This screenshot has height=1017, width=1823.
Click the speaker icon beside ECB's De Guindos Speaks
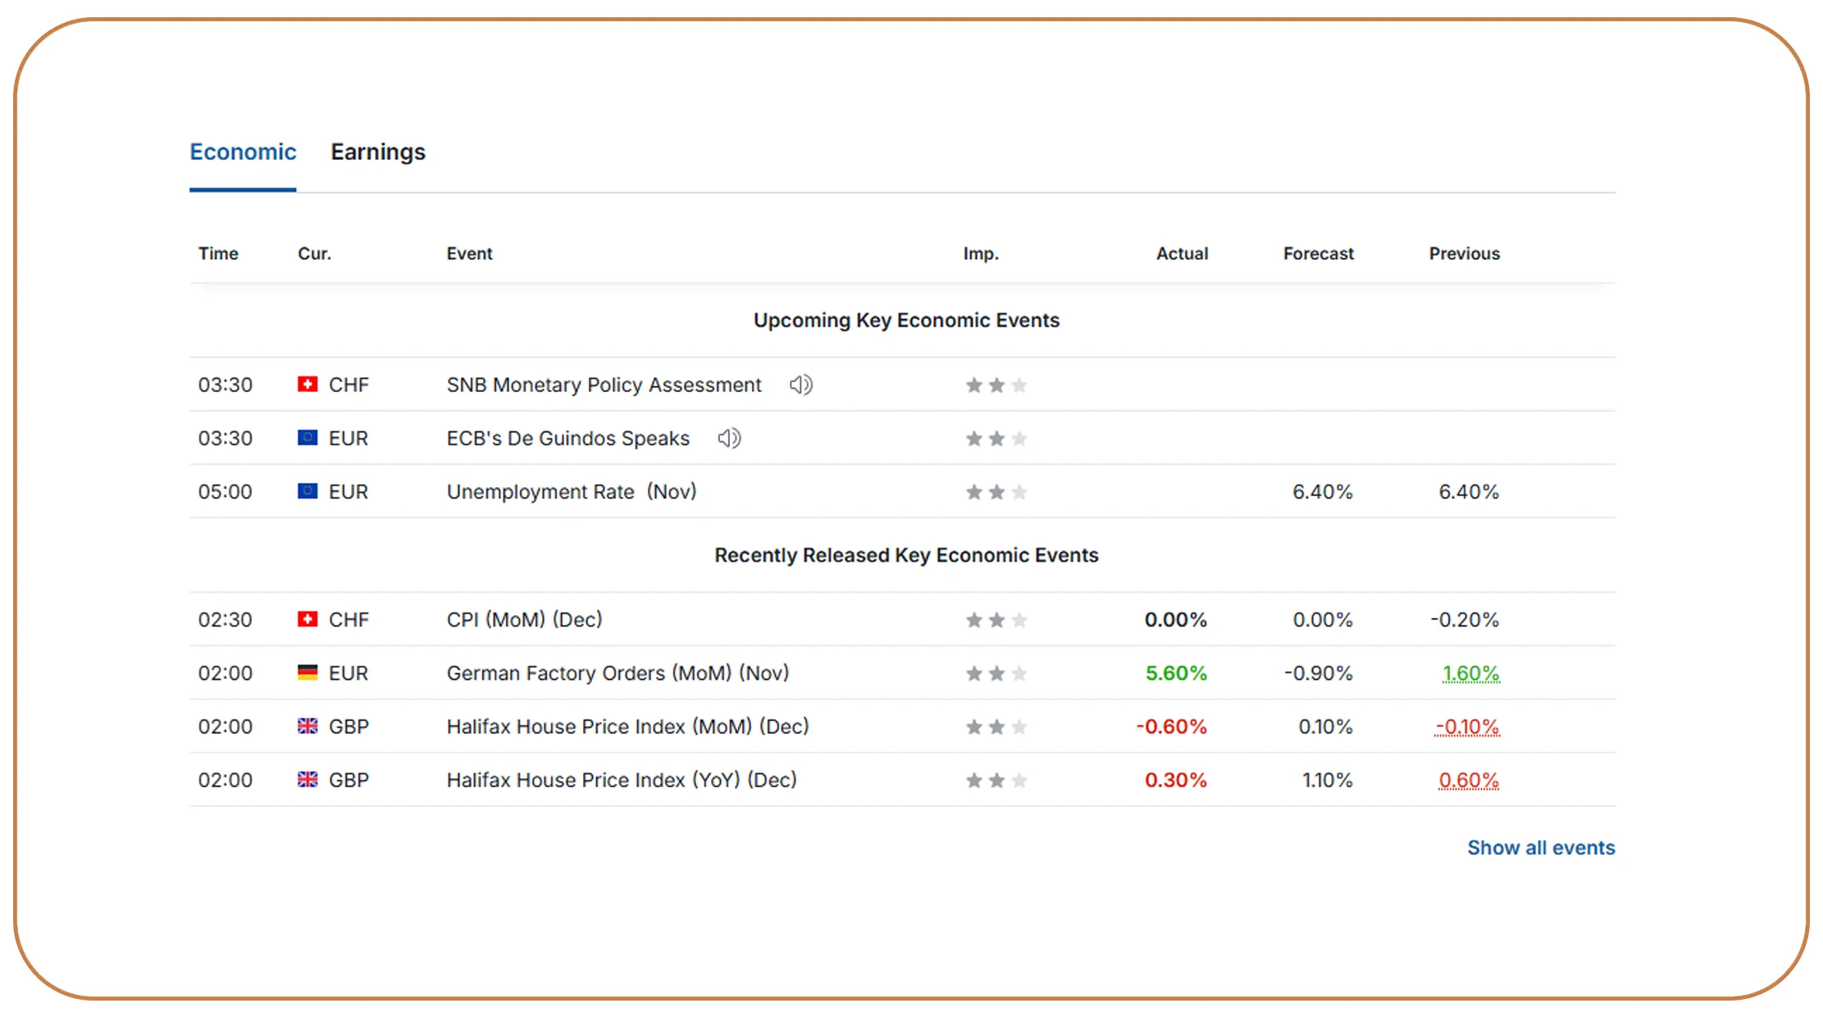click(x=728, y=438)
